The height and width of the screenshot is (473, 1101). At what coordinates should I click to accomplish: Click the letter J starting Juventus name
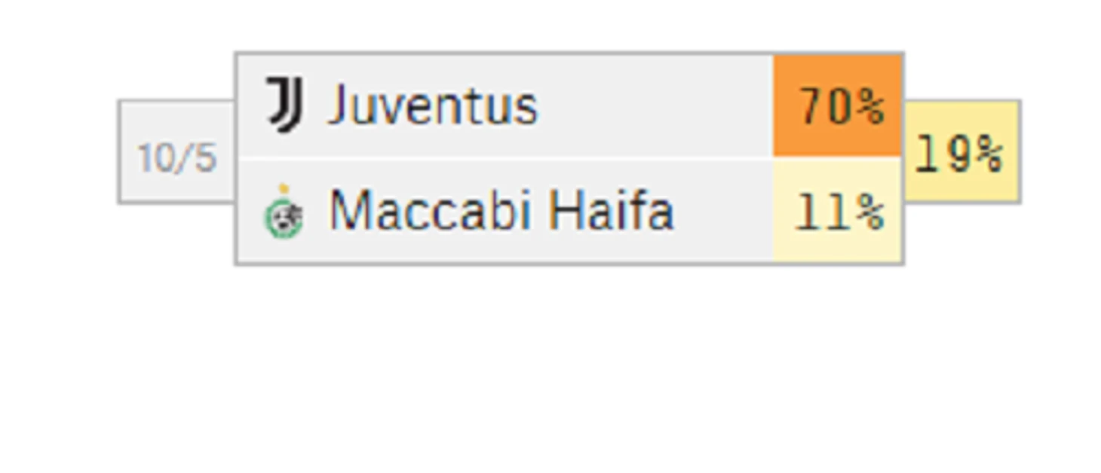click(337, 105)
